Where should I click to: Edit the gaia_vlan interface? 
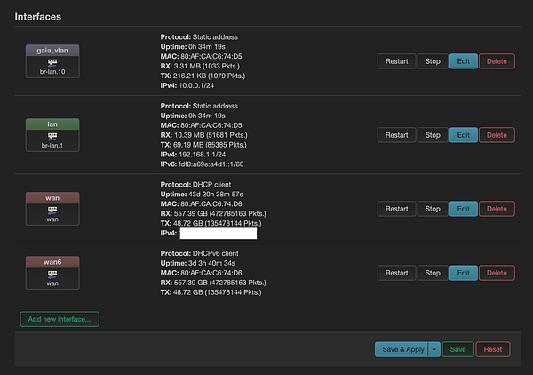click(x=464, y=61)
